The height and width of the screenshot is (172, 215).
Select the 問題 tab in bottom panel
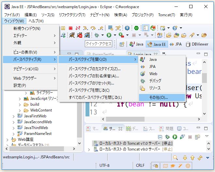[166, 129]
